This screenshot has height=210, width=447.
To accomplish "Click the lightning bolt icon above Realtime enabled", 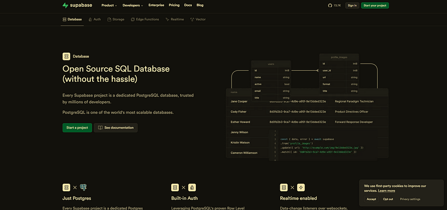I will (x=301, y=187).
